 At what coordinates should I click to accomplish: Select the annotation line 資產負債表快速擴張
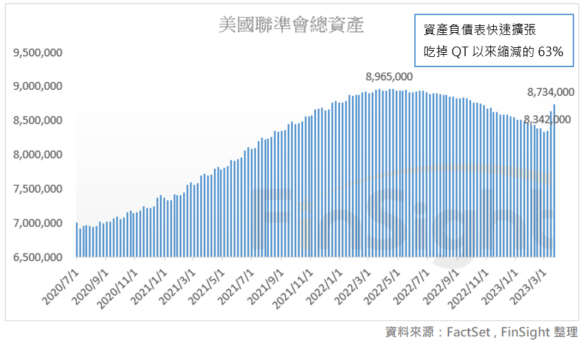(480, 30)
